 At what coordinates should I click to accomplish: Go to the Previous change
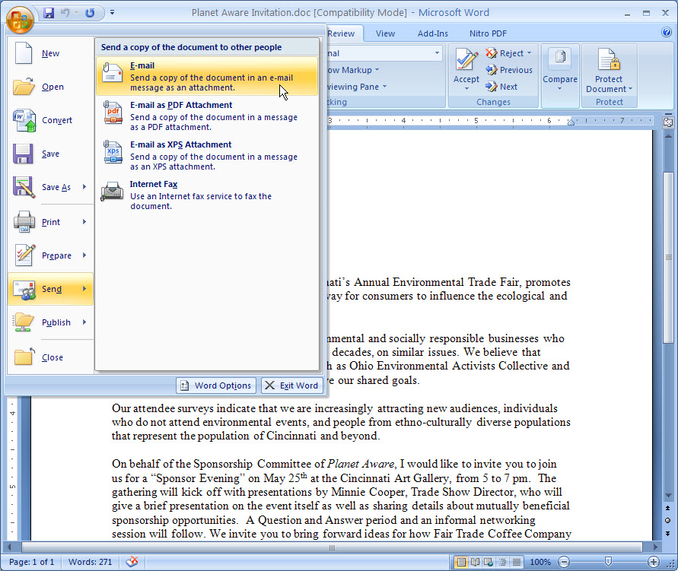click(x=509, y=70)
